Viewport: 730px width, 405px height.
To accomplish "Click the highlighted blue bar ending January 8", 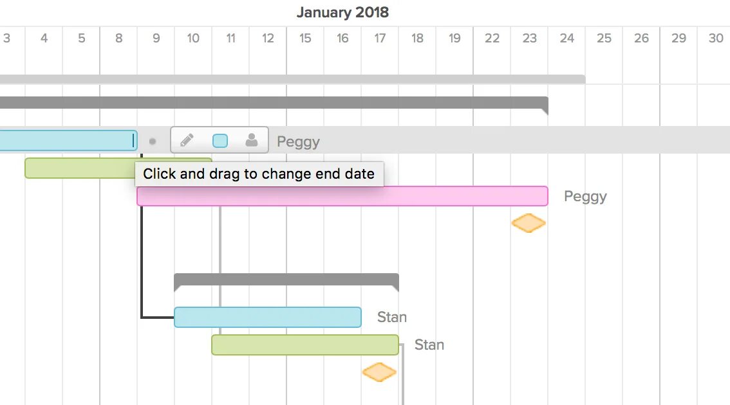I will (x=64, y=141).
